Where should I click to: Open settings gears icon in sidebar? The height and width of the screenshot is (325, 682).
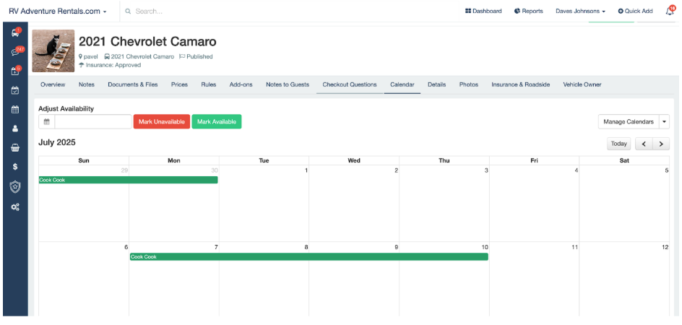tap(15, 207)
